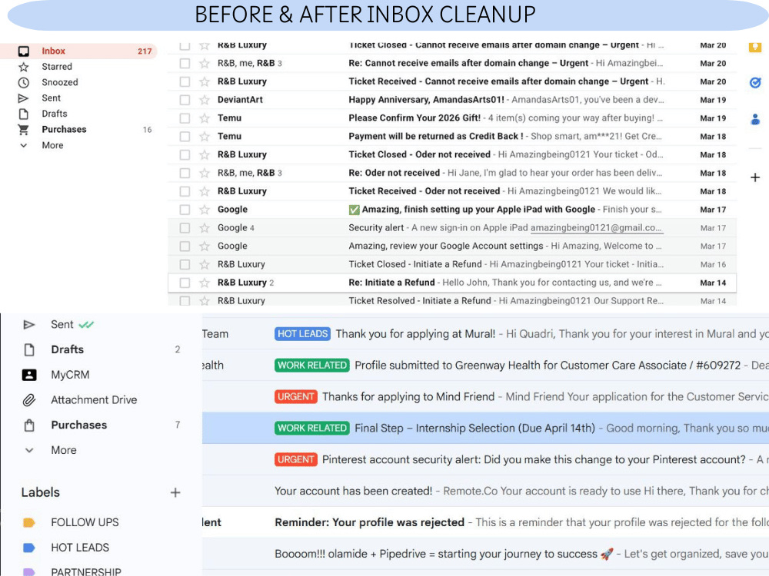Star the Ticket Closed - Oder not received email
The height and width of the screenshot is (576, 769).
205,155
